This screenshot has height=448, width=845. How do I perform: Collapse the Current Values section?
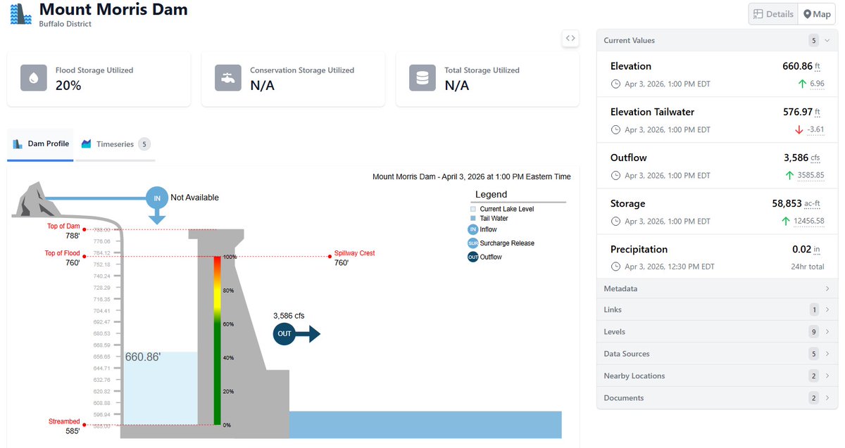coord(717,40)
